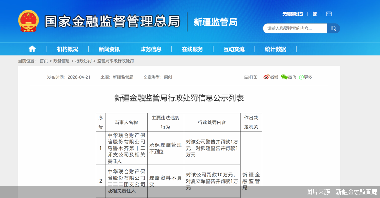This screenshot has width=380, height=198.
Task: Click cell 对郭超警告并罚款1万元 penalty
Action: [x=212, y=148]
